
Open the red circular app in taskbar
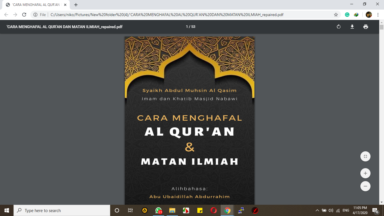tap(255, 210)
